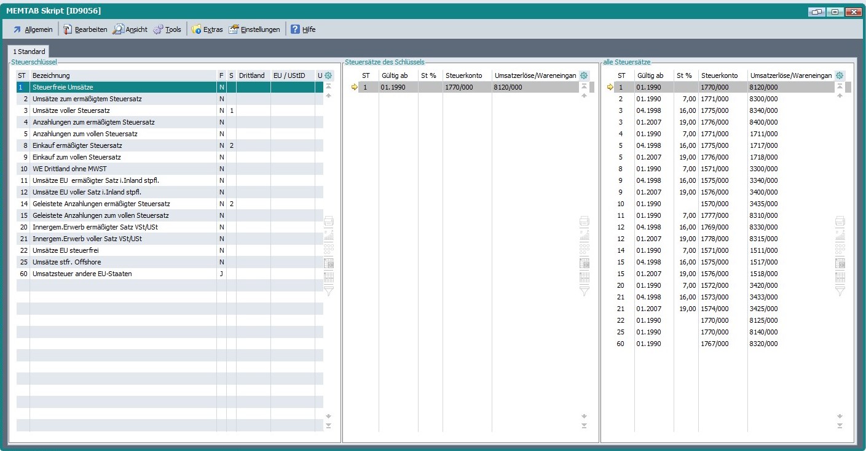Image resolution: width=866 pixels, height=451 pixels.
Task: Click the chart icon in Steuersätze des Schlüssels panel
Action: pyautogui.click(x=584, y=234)
